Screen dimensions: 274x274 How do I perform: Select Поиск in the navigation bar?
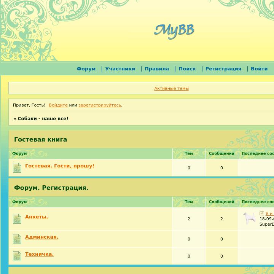187,68
